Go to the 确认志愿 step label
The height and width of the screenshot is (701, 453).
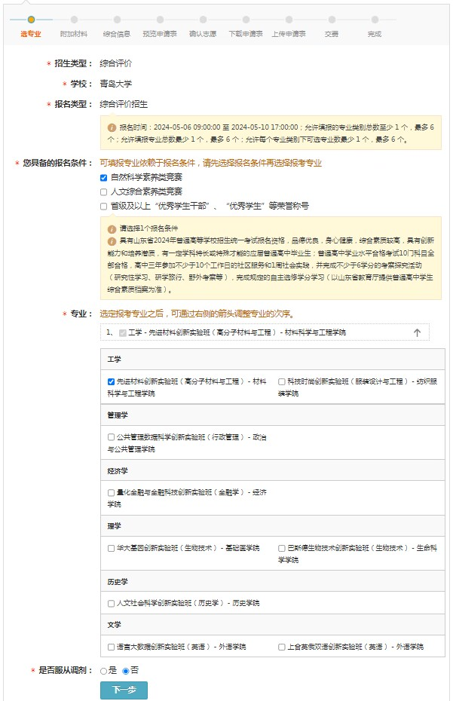pyautogui.click(x=203, y=34)
